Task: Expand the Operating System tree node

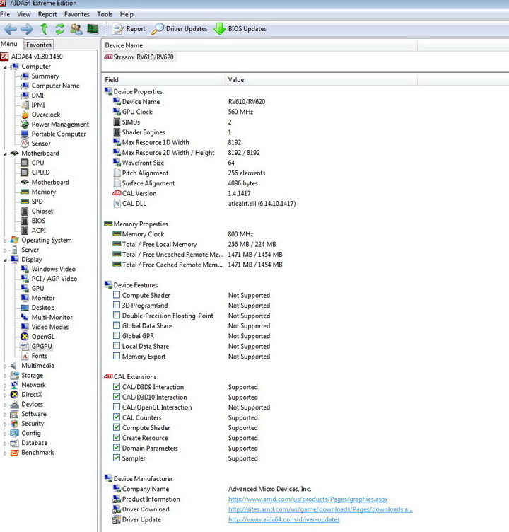Action: pos(5,241)
